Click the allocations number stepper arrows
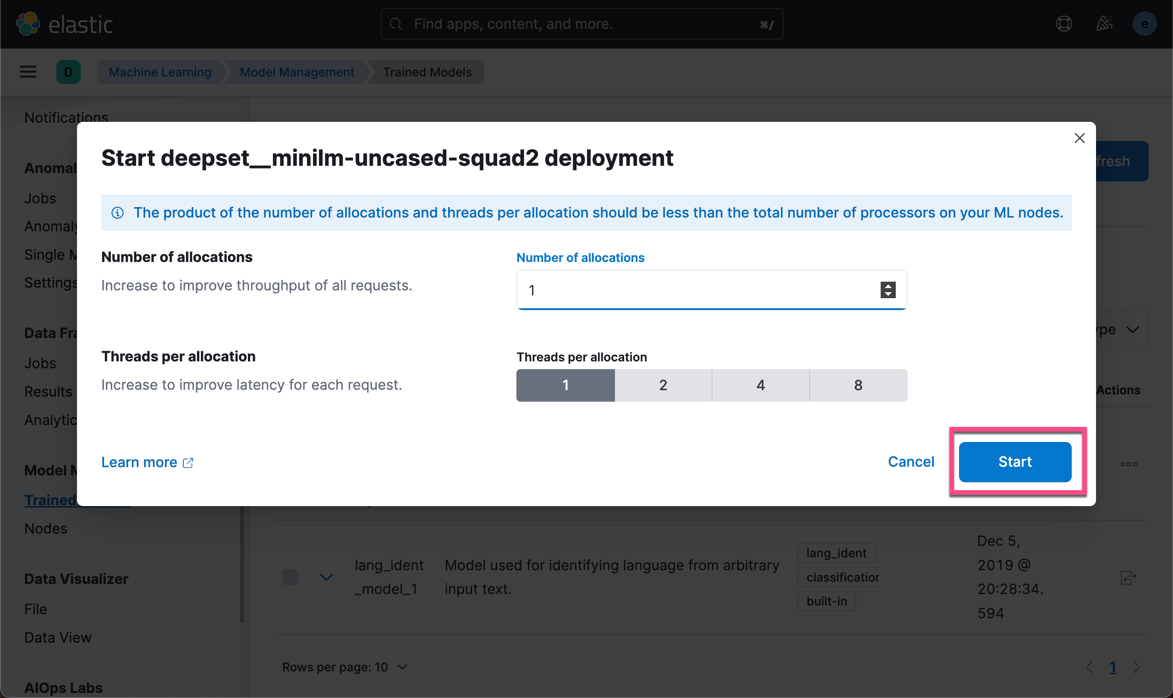This screenshot has height=698, width=1173. [888, 290]
